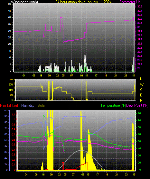This screenshot has width=150, height=179.
Task: Click the 23 hour mark on bottom graph
Action: pyautogui.click(x=126, y=174)
